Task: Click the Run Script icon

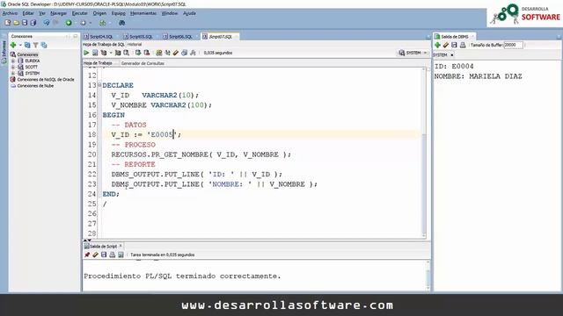Action: (x=95, y=53)
